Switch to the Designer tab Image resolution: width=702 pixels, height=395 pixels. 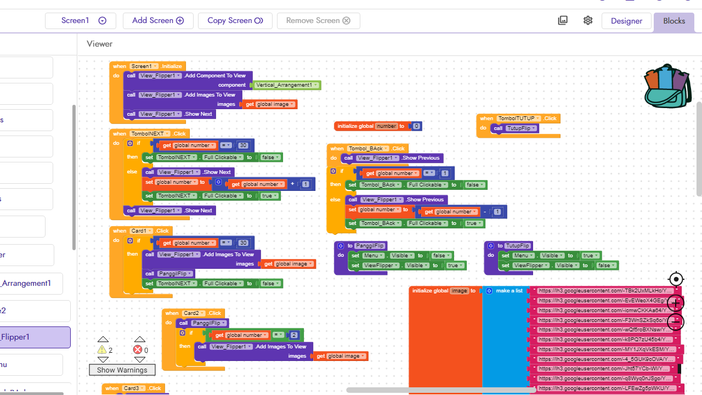[x=626, y=20]
